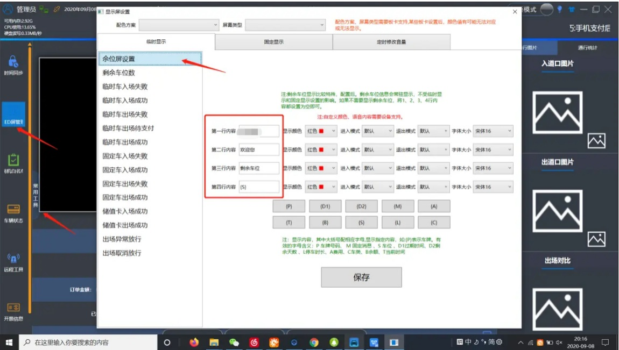Switch to 通行统计 tab in main window
Screen dimensions: 619x350
[587, 48]
